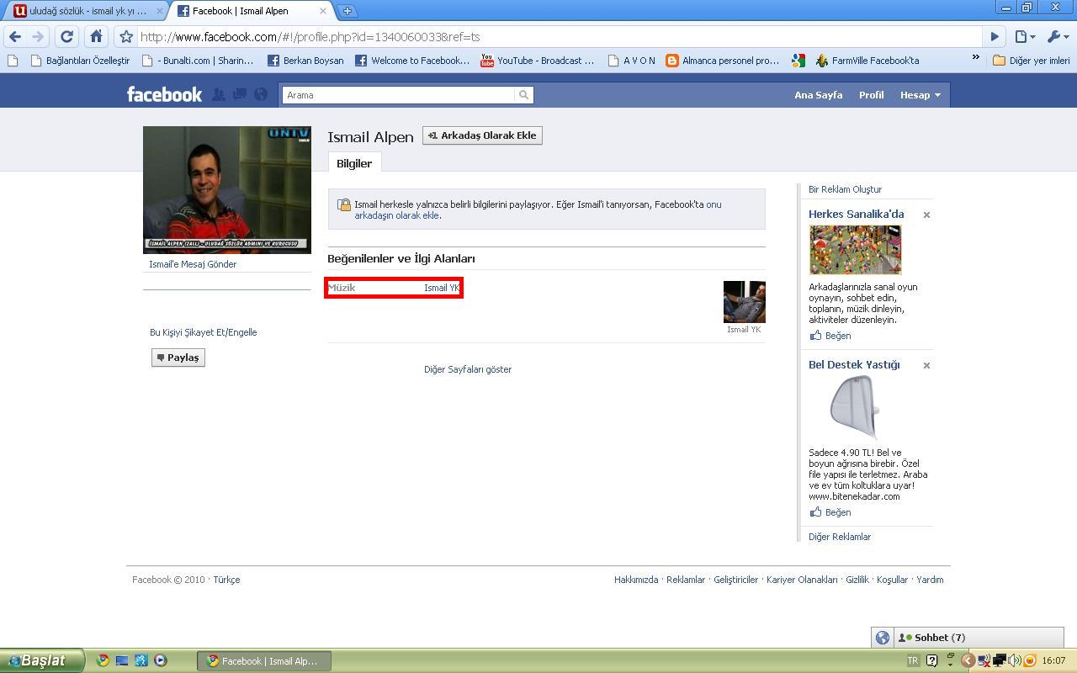Click Diğer Reklamlar link

coord(840,537)
